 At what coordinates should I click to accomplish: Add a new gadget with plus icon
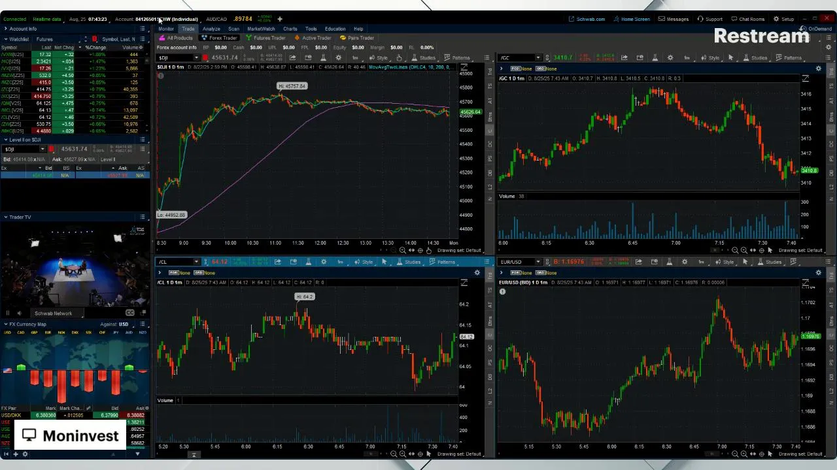(x=16, y=454)
